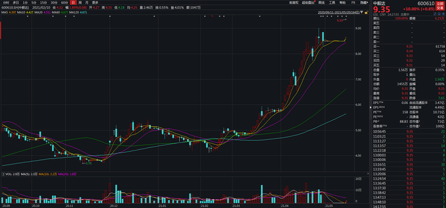This screenshot has height=208, width=446.
Task: Open the 超级叠加 overlay option
Action: pyautogui.click(x=308, y=3)
